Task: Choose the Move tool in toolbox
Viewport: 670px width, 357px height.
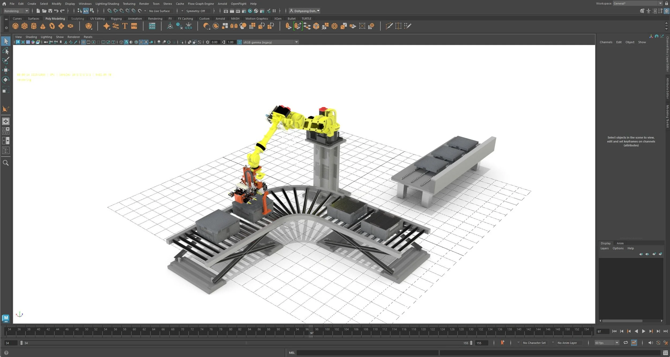Action: click(x=6, y=70)
